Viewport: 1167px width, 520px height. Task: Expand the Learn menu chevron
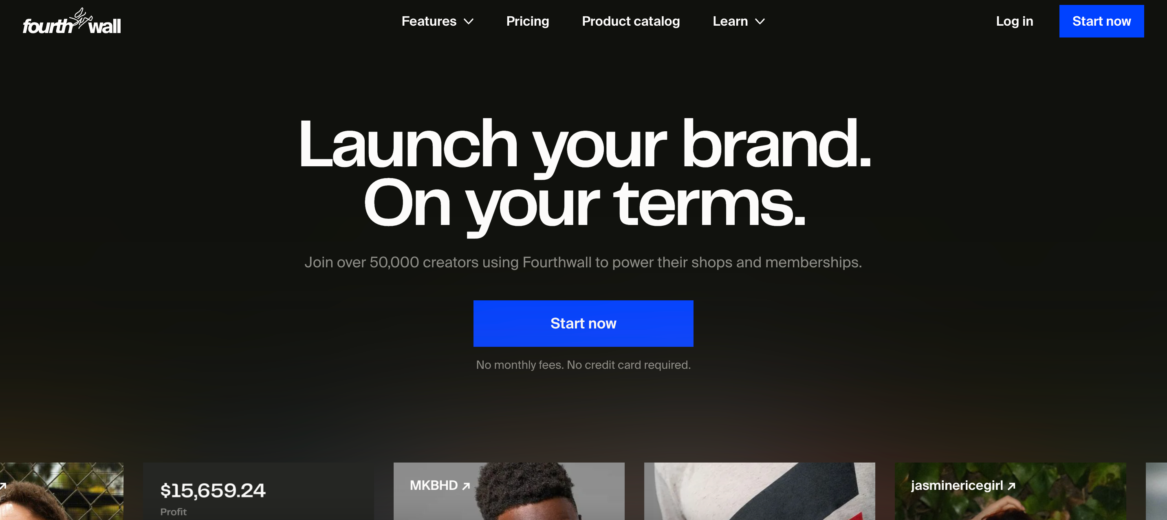pyautogui.click(x=760, y=21)
